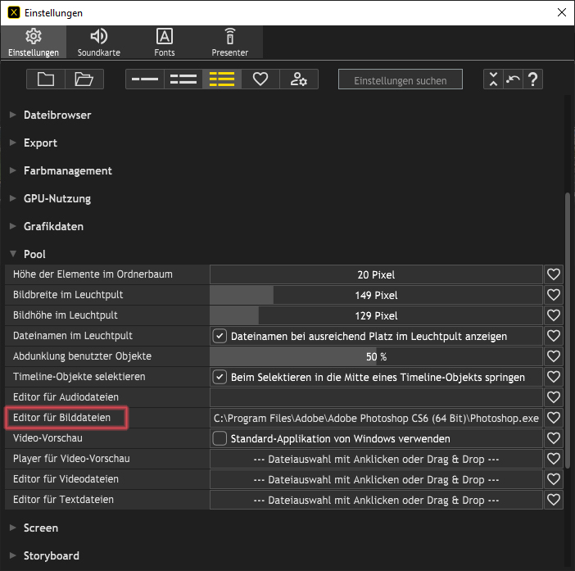Click the open folder icon in toolbar

tap(84, 79)
